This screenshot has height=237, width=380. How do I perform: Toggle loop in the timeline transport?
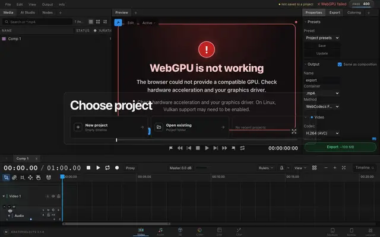click(x=107, y=168)
